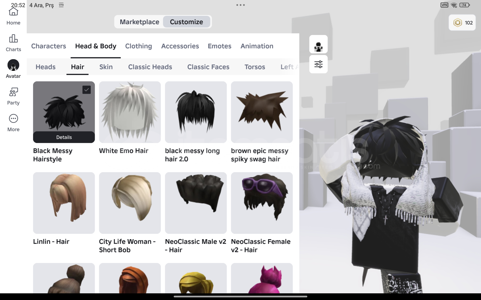This screenshot has width=481, height=300.
Task: Select the pink hair thumbnail
Action: pos(262,278)
